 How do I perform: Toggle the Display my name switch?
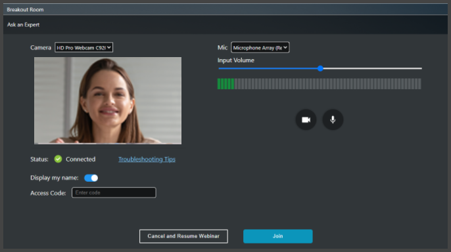91,178
